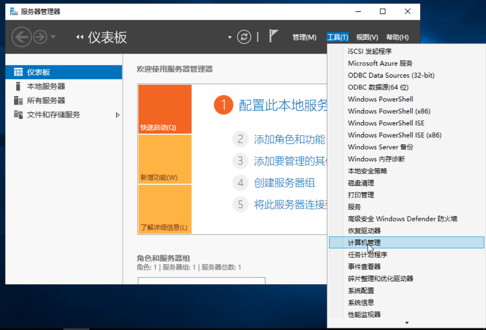Open 磁盘清理 from Tools menu
Image resolution: width=486 pixels, height=330 pixels.
(x=406, y=183)
